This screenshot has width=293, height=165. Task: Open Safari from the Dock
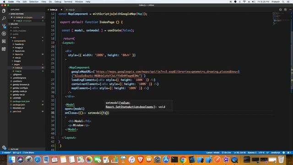[38, 159]
